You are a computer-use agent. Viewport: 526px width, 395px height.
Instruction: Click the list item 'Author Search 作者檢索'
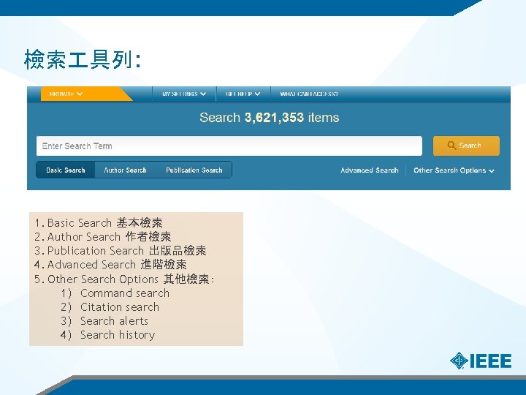coord(103,237)
